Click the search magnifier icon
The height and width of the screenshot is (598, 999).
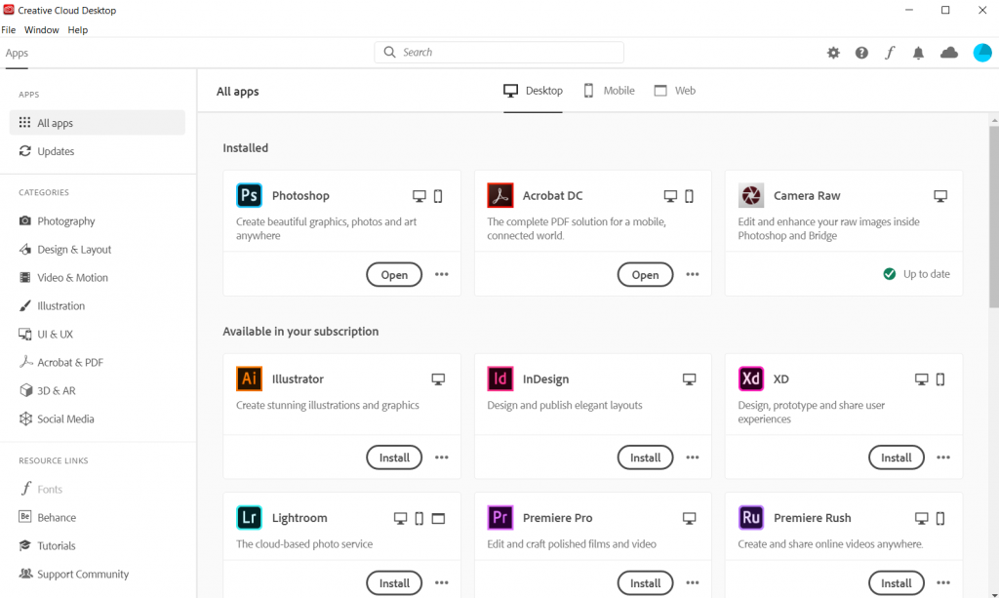[389, 53]
